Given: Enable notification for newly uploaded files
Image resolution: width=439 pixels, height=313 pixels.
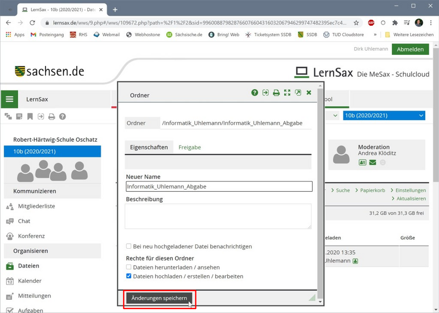Looking at the screenshot, I should (x=129, y=247).
